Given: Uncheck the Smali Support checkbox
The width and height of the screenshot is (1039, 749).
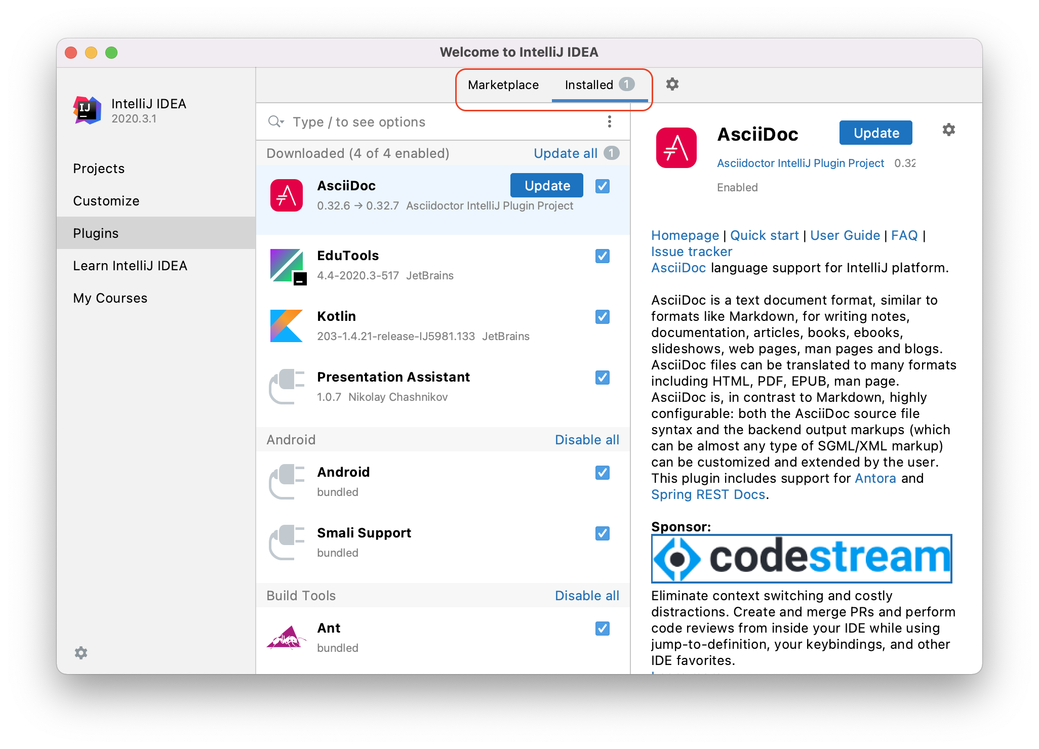Looking at the screenshot, I should click(x=602, y=533).
